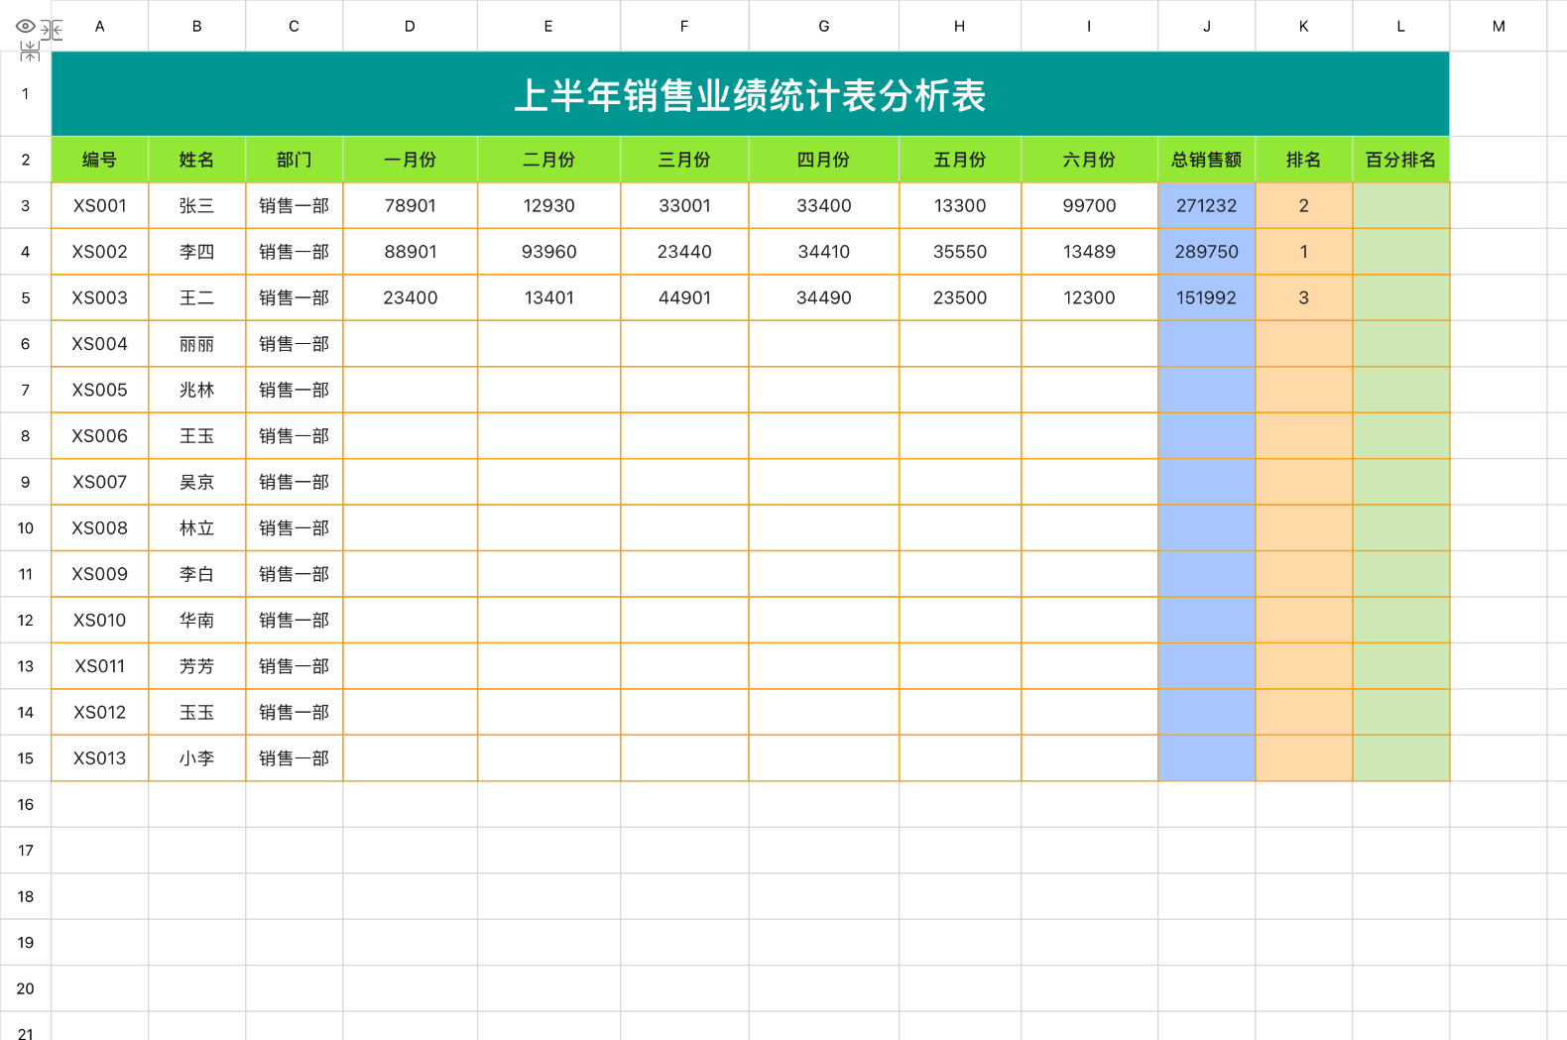Click the name cell 王玉
Viewport: 1567px width, 1040px height.
196,436
